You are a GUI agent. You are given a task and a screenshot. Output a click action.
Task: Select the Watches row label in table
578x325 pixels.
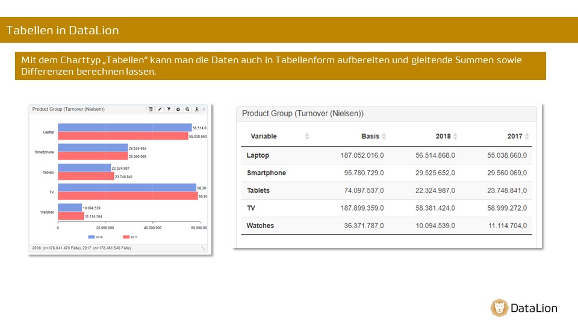(260, 226)
